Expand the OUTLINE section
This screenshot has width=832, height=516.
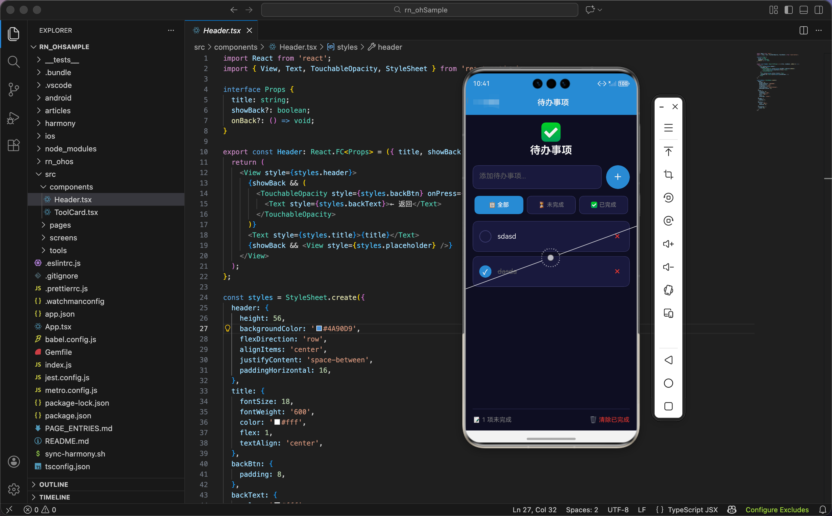click(53, 484)
